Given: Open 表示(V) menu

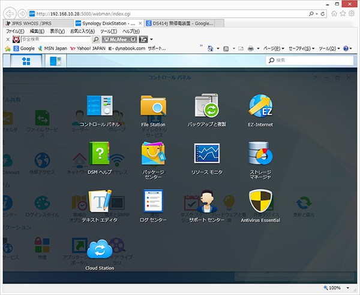Looking at the screenshot, I should 58,31.
